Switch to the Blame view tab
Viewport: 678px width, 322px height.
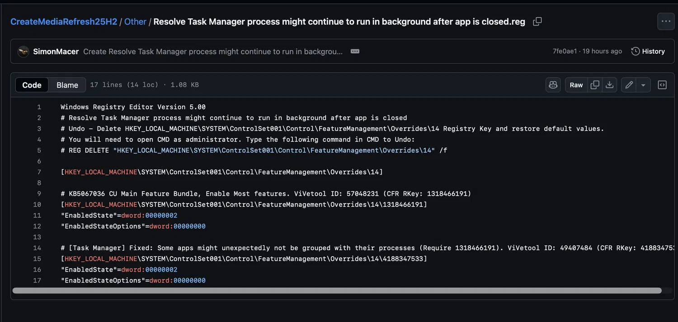(67, 85)
